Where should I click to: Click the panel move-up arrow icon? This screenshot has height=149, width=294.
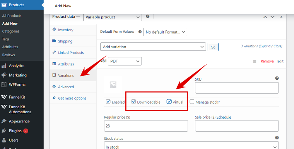point(265,17)
